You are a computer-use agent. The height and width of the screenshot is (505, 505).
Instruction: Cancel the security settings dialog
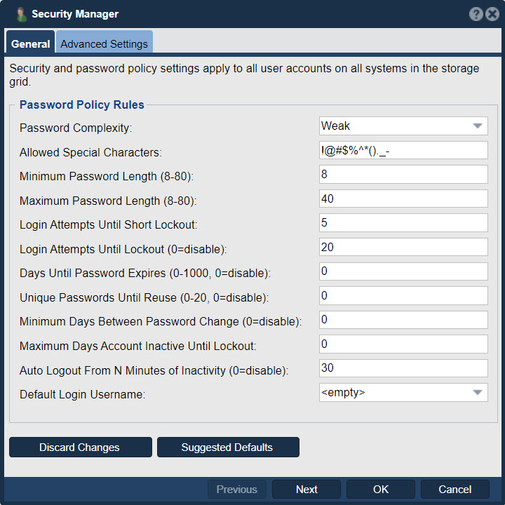(454, 490)
